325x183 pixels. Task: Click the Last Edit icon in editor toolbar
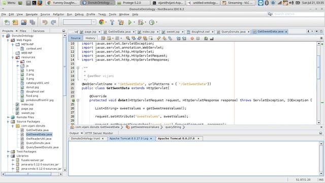(x=103, y=39)
